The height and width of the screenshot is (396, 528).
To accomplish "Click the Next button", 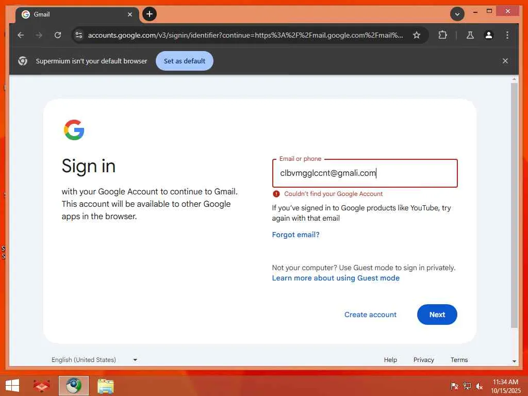I will (437, 315).
